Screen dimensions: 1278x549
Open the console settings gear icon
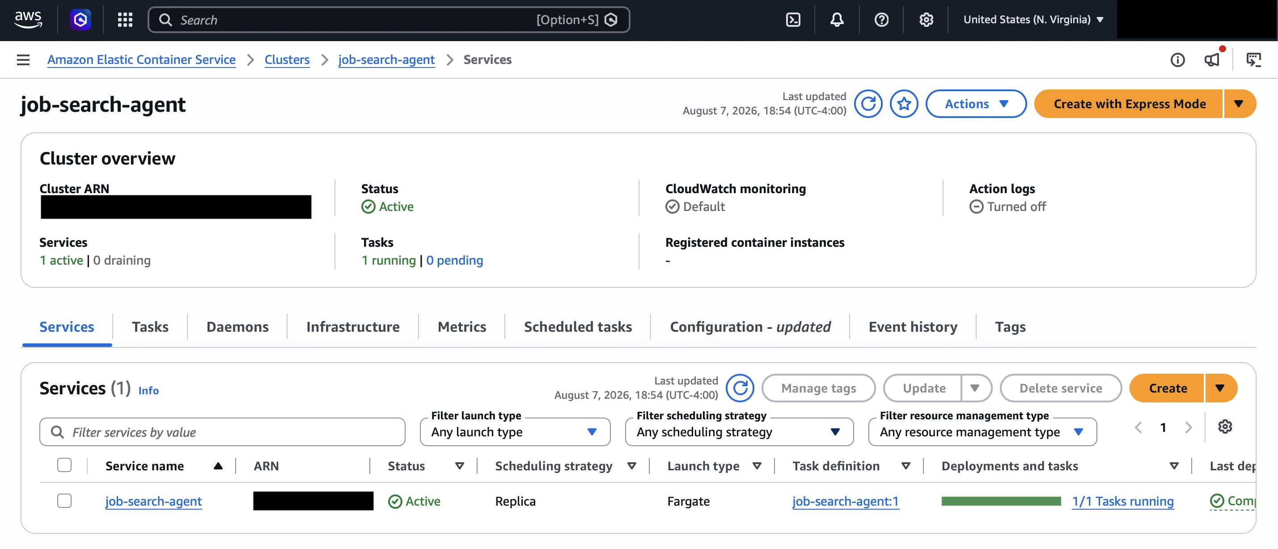pyautogui.click(x=926, y=20)
